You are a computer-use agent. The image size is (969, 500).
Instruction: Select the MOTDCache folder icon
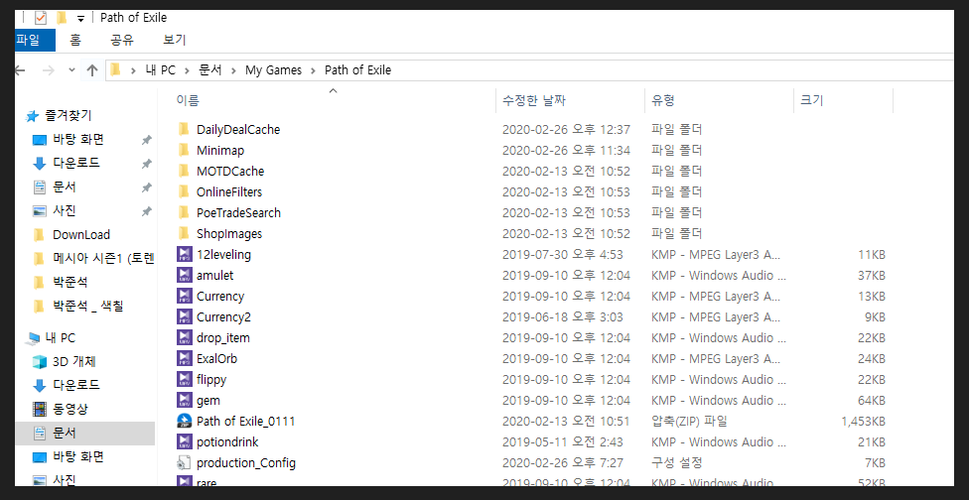click(184, 171)
